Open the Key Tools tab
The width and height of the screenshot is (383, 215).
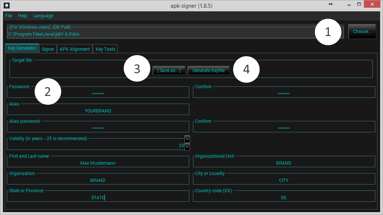[x=105, y=48]
